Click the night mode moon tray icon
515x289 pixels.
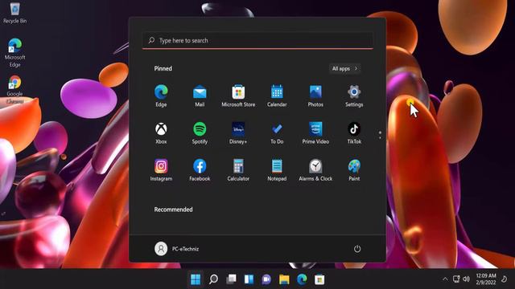505,279
